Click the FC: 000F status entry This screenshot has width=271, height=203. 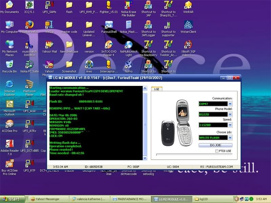133,167
